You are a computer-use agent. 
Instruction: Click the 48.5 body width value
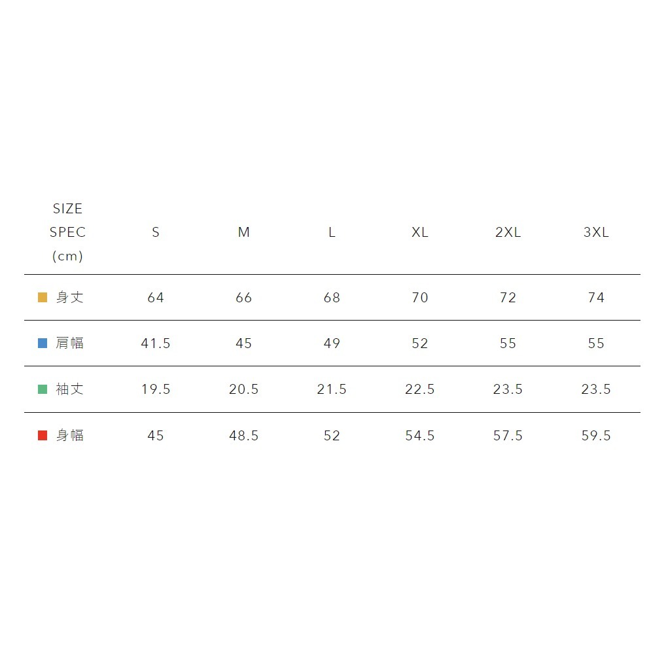point(243,436)
